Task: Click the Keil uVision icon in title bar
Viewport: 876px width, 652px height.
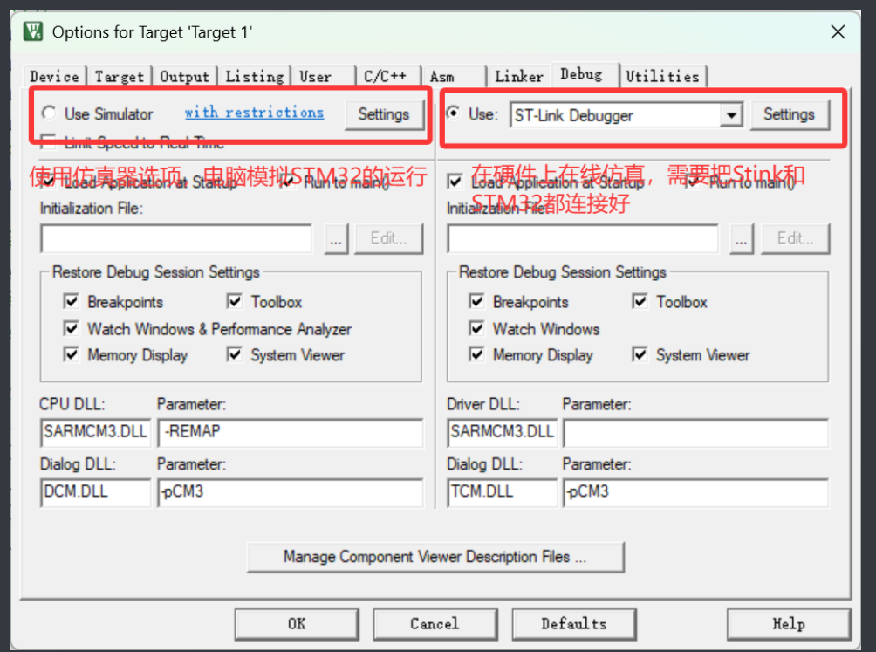Action: point(33,31)
